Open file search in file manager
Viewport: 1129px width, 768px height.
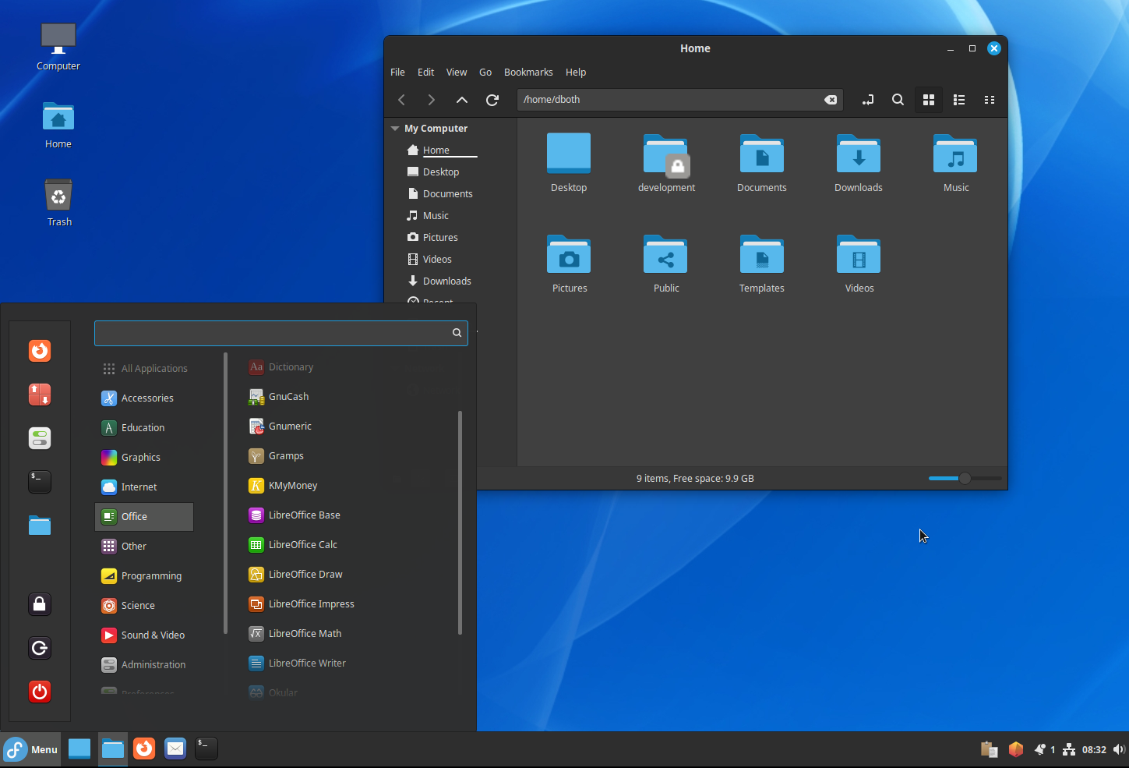click(898, 100)
